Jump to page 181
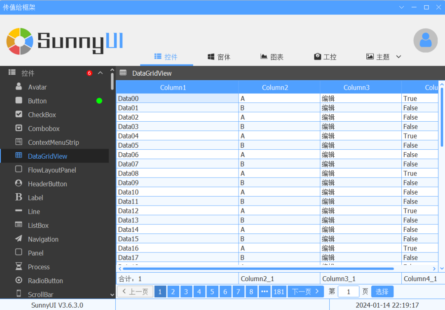 coord(279,291)
